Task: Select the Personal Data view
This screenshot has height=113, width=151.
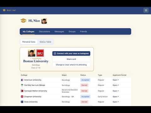Action: (29, 42)
